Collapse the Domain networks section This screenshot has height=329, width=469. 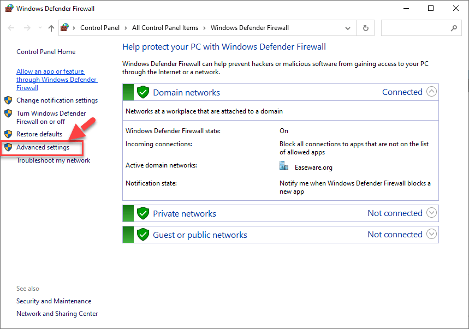point(431,92)
